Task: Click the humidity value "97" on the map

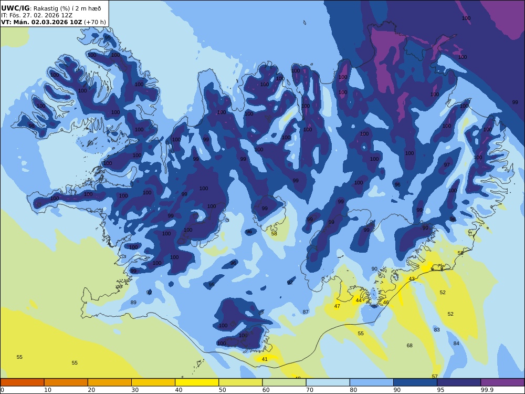Action: coord(447,165)
